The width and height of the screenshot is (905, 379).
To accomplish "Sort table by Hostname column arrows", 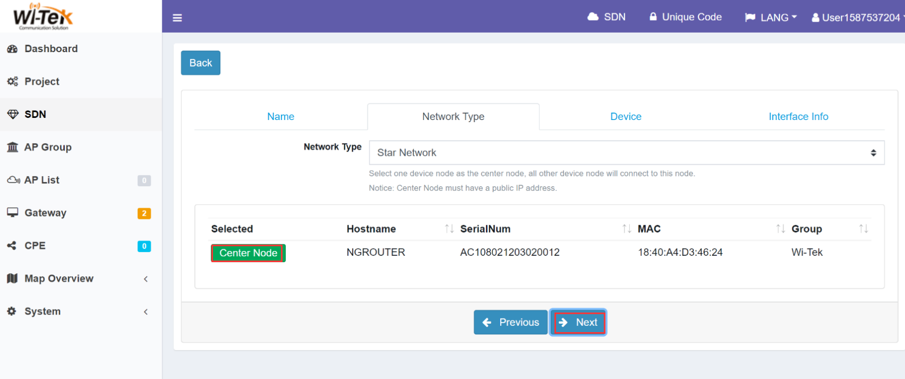I will (x=449, y=228).
